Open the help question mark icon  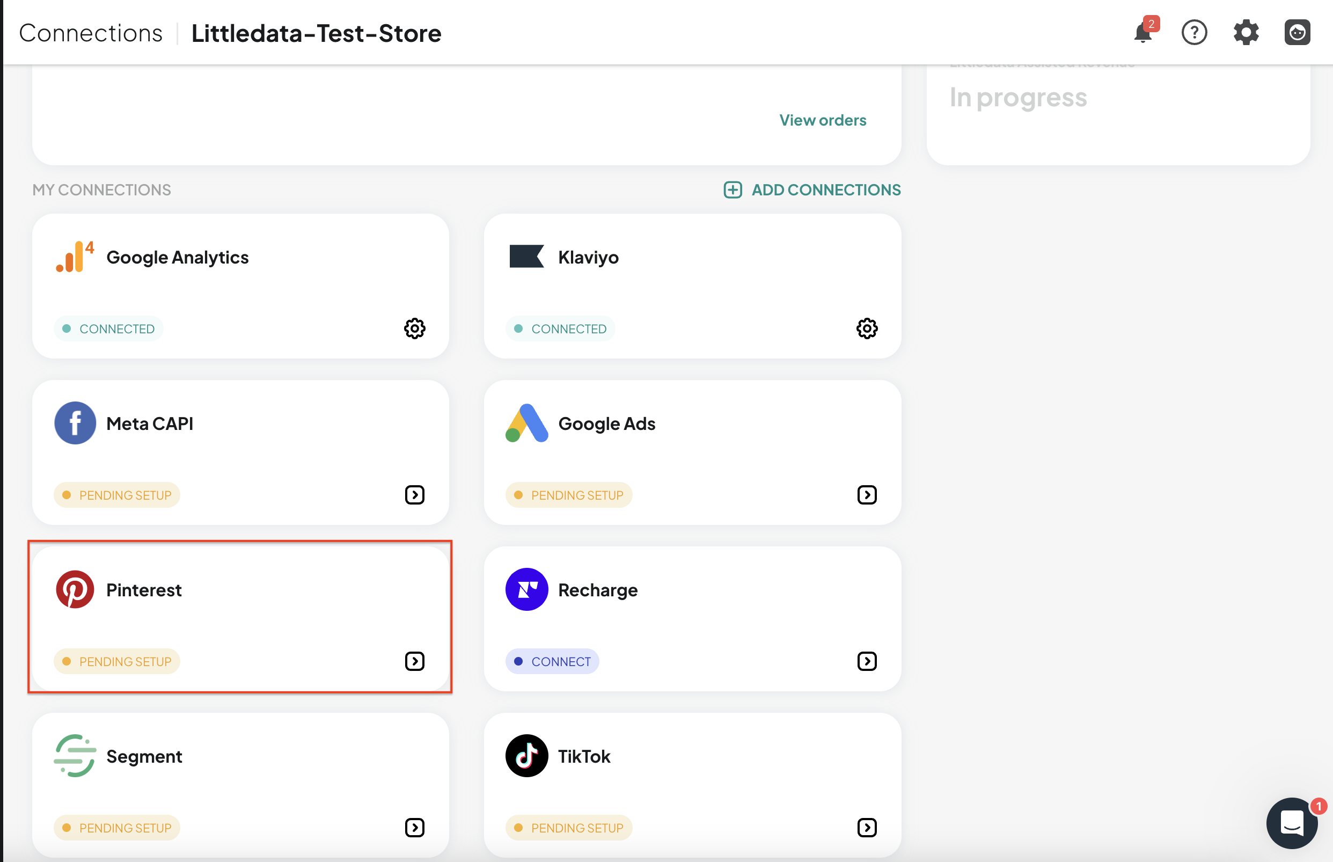click(1194, 32)
